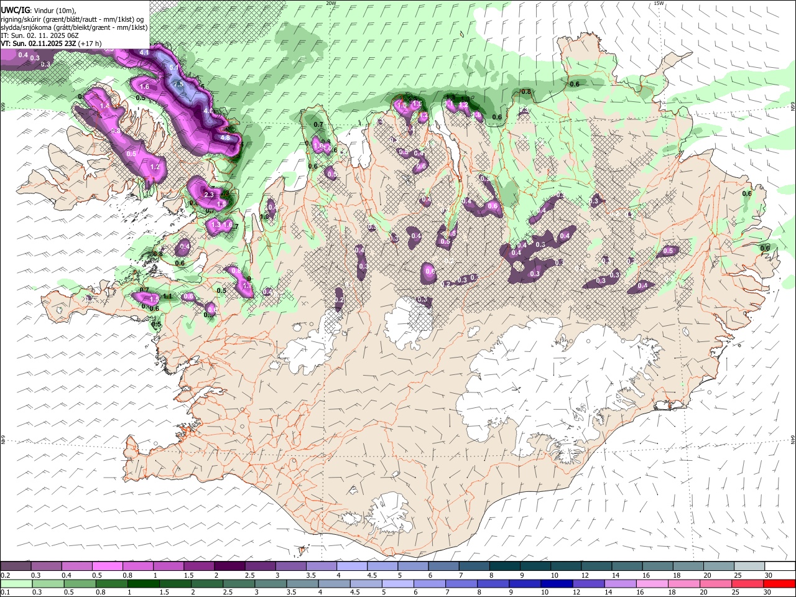Image resolution: width=796 pixels, height=597 pixels.
Task: Click the '15W' longitude label at top
Action: pyautogui.click(x=659, y=3)
